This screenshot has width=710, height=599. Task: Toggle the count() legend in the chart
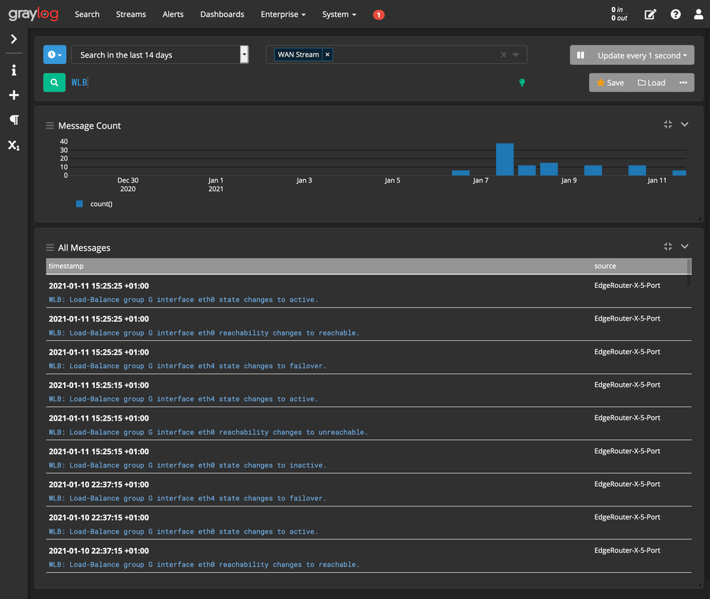93,204
